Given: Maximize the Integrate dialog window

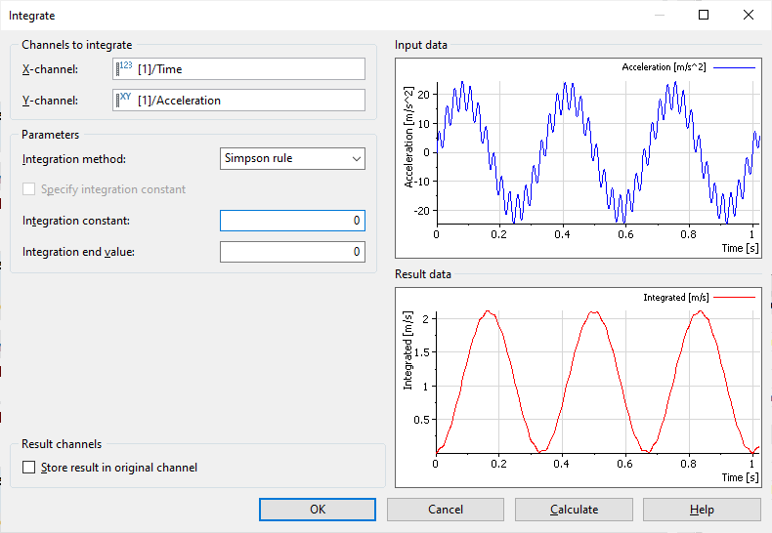Looking at the screenshot, I should click(704, 16).
